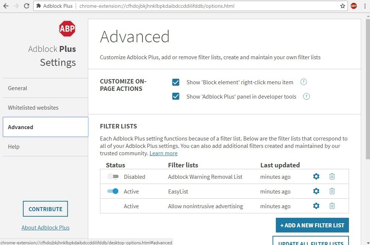This screenshot has height=245, width=370.
Task: Click the extension puzzle icon in address bar
Action: coord(38,6)
